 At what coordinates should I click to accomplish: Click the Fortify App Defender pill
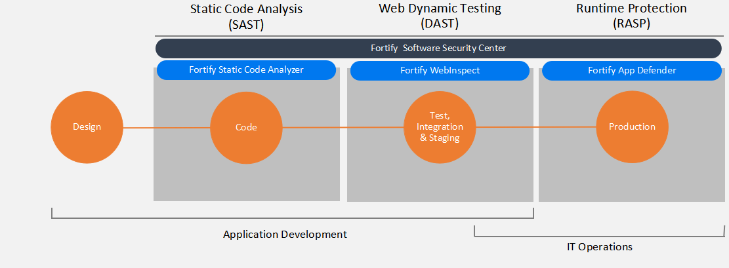[632, 71]
